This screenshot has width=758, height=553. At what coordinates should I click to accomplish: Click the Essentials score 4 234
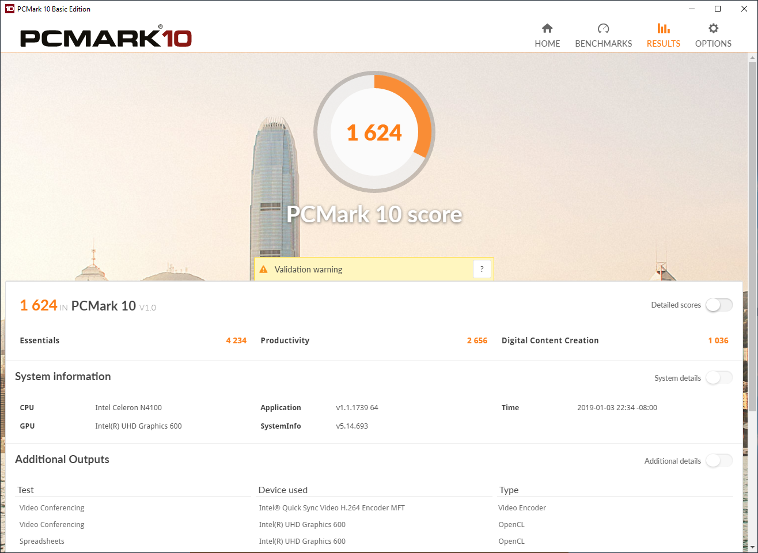[236, 340]
